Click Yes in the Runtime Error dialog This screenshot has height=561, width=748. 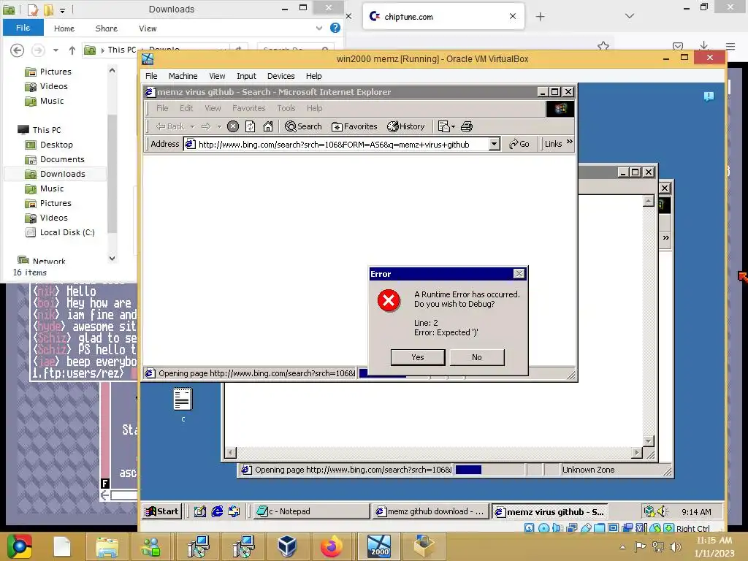click(x=417, y=357)
